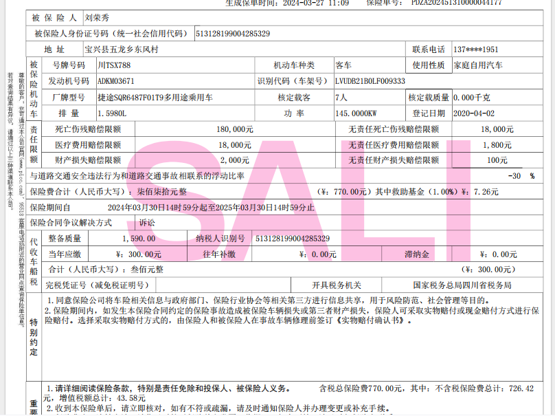This screenshot has width=555, height=416.
Task: Click the vehicle type value 客车
Action: pos(343,65)
